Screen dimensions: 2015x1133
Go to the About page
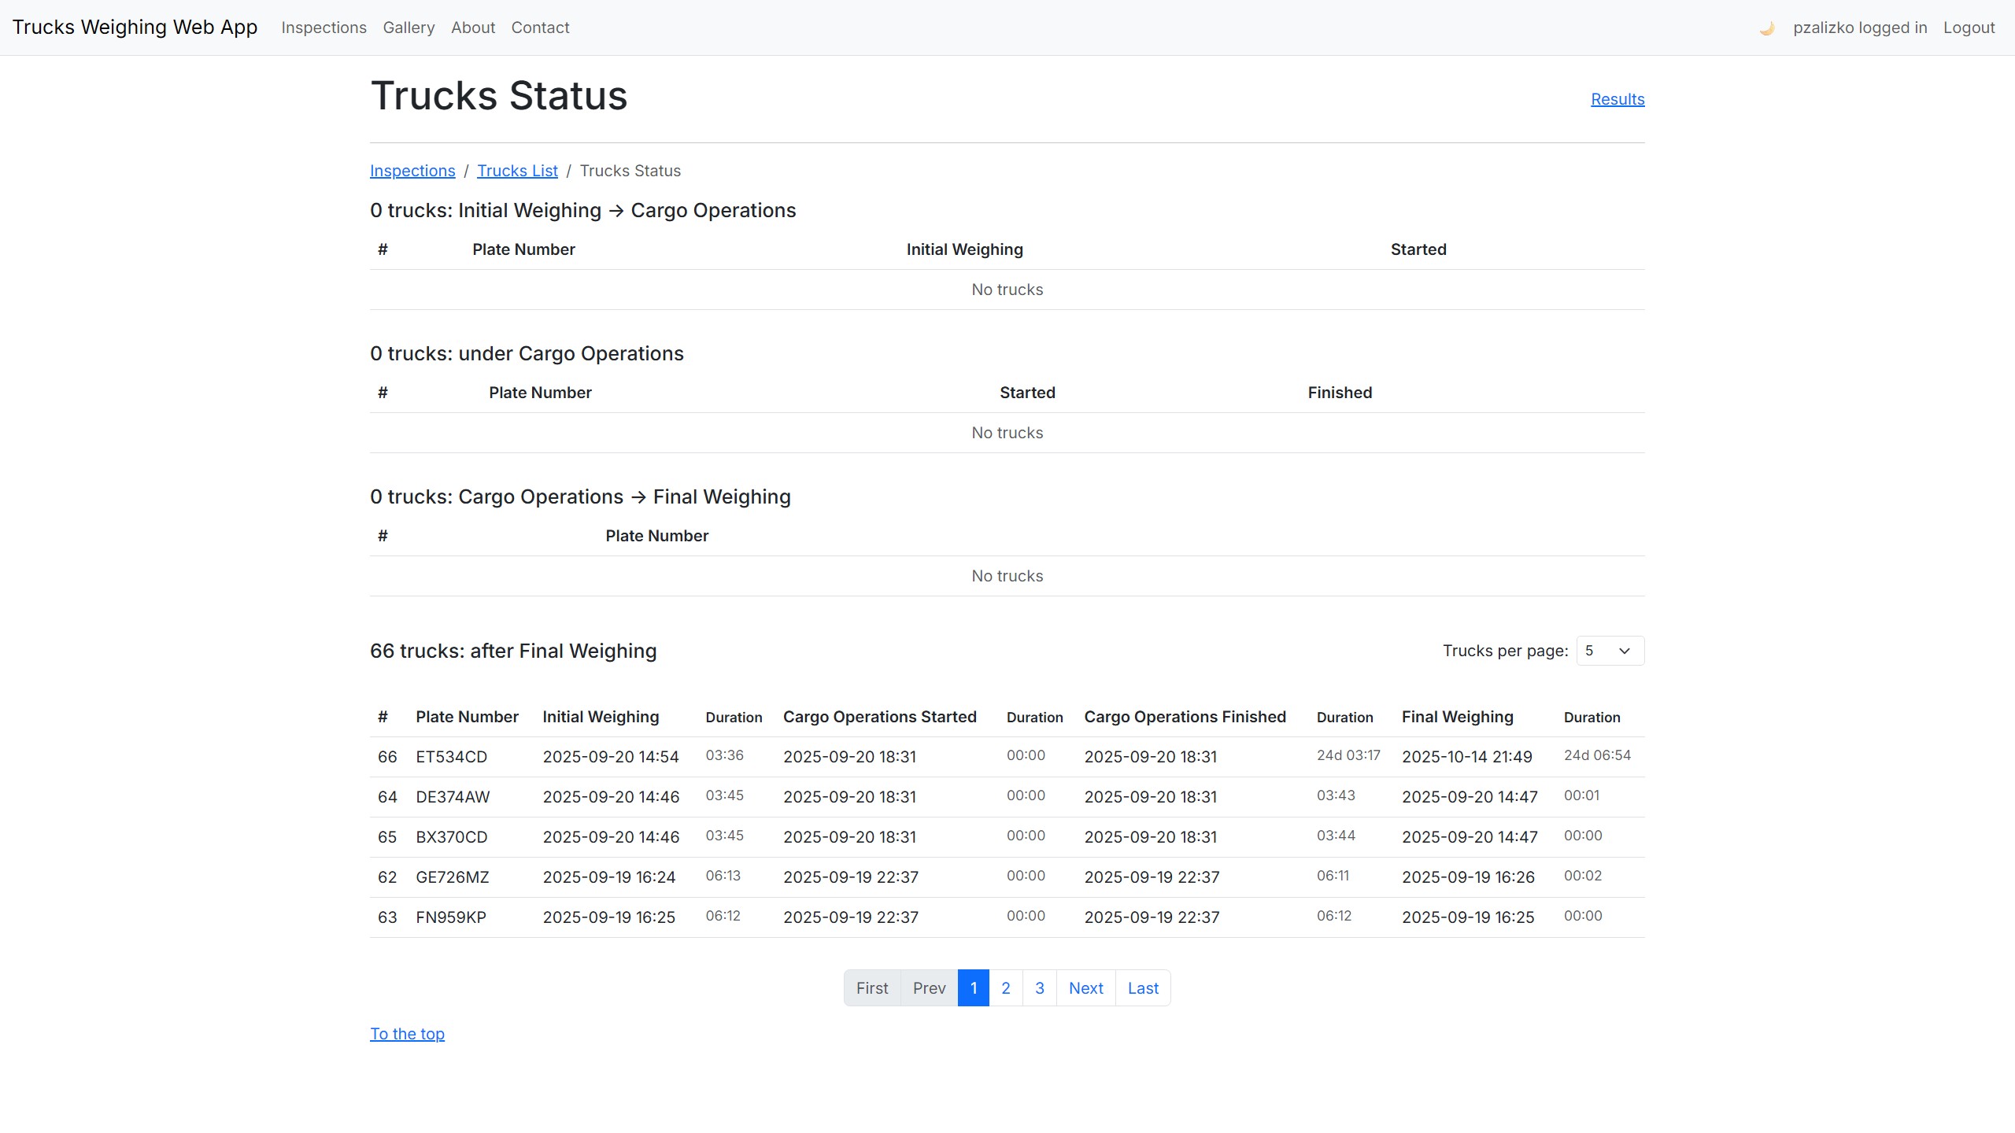(473, 28)
